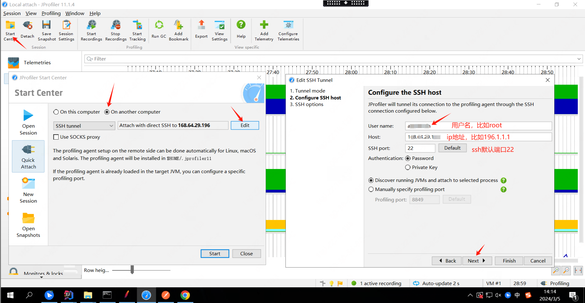The image size is (585, 303).
Task: Open File Explorer from the taskbar
Action: [88, 295]
